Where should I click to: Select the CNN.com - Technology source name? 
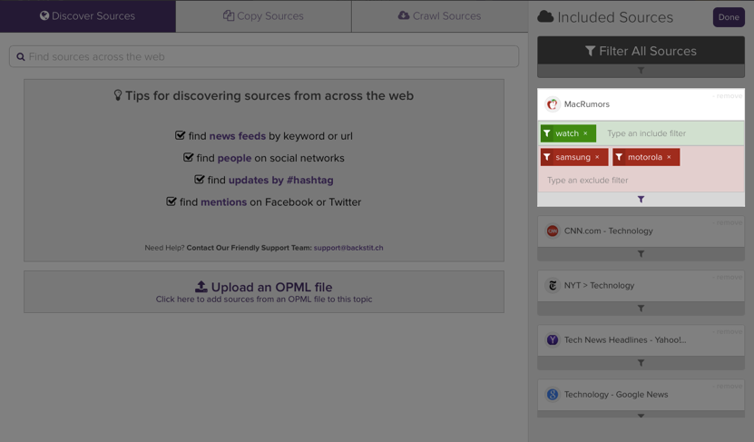pos(608,231)
